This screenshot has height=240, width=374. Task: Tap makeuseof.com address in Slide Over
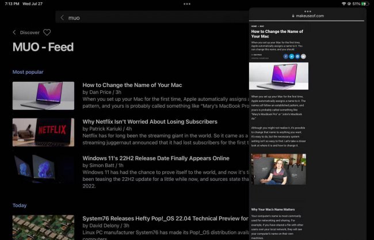click(310, 16)
